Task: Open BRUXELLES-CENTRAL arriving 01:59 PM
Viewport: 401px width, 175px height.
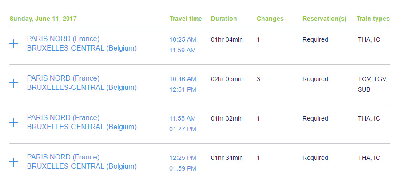Action: point(82,166)
